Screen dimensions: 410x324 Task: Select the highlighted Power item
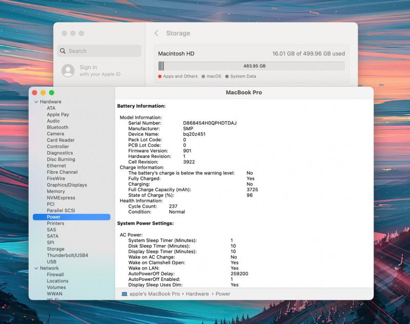pyautogui.click(x=72, y=217)
